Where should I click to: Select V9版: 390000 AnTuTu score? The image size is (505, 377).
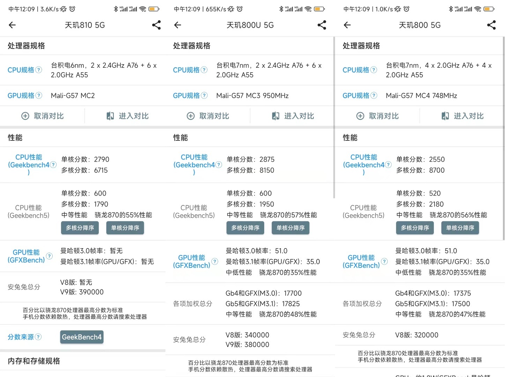coord(82,292)
